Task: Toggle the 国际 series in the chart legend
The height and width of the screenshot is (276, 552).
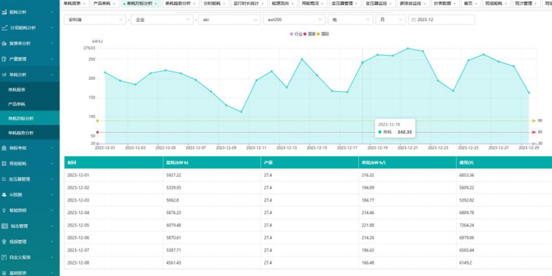Action: [x=323, y=34]
